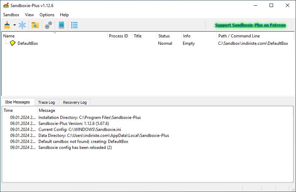Close the Sandboxie-Plus window
296x192 pixels.
287,6
